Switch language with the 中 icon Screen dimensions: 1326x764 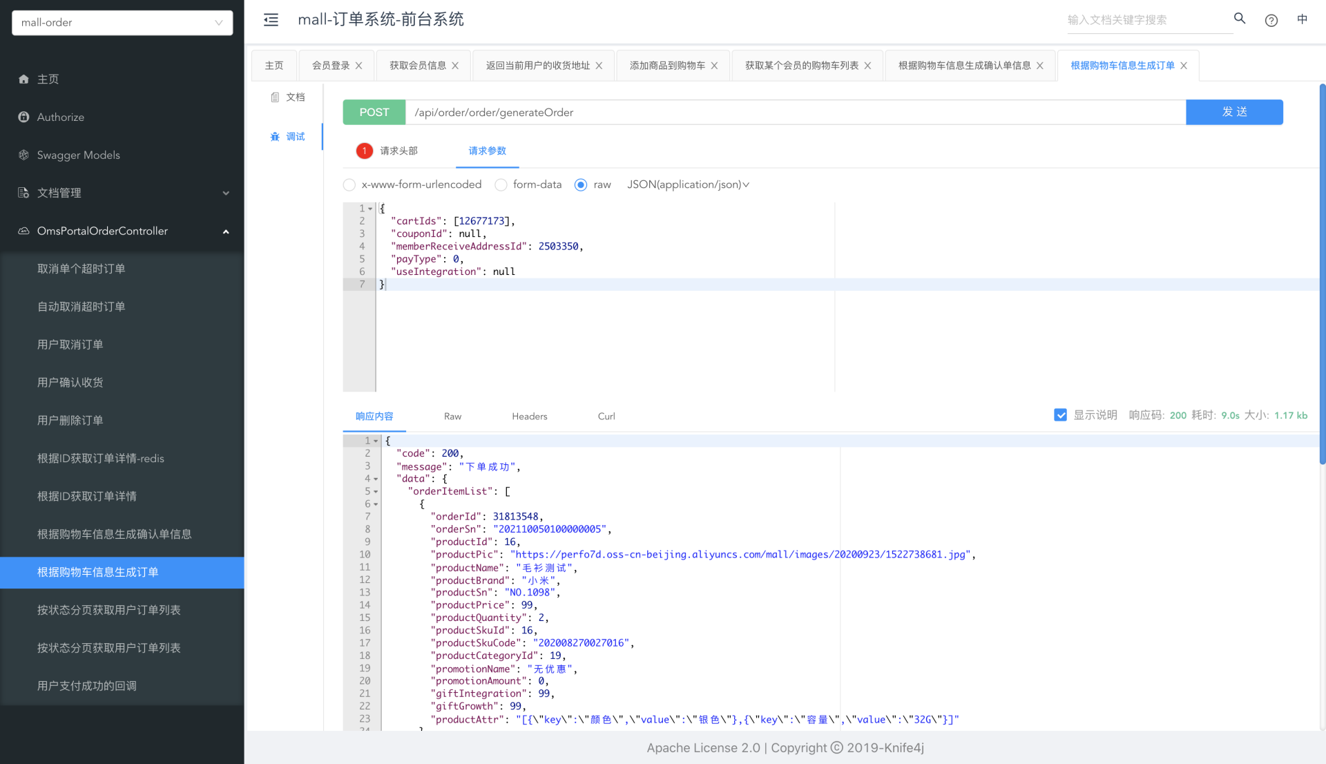1303,19
